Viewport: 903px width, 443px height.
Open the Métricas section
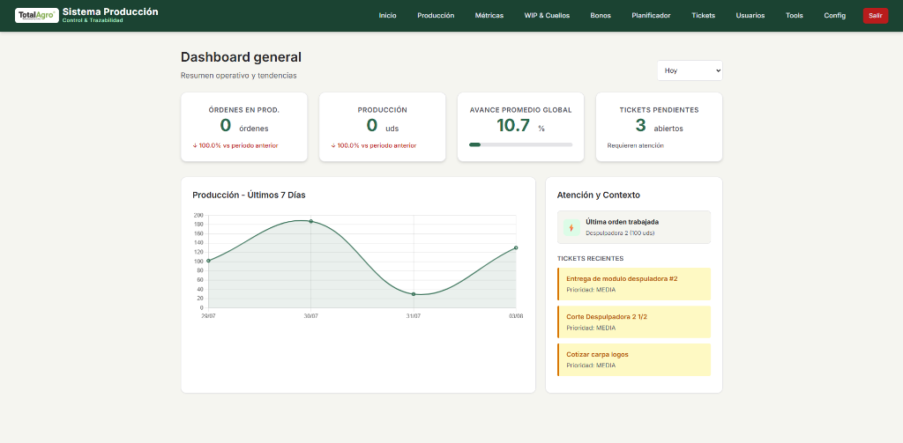489,16
